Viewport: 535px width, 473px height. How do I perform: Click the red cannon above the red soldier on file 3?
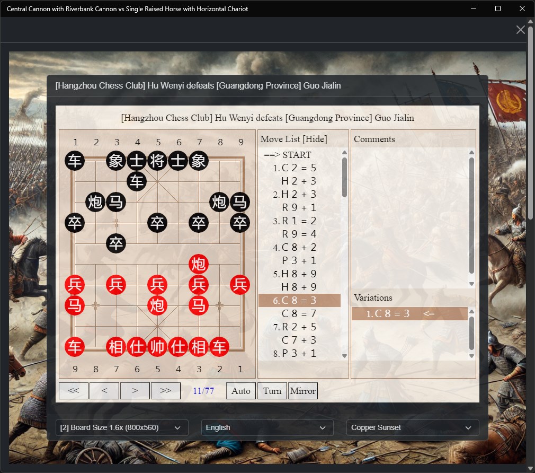pyautogui.click(x=199, y=264)
